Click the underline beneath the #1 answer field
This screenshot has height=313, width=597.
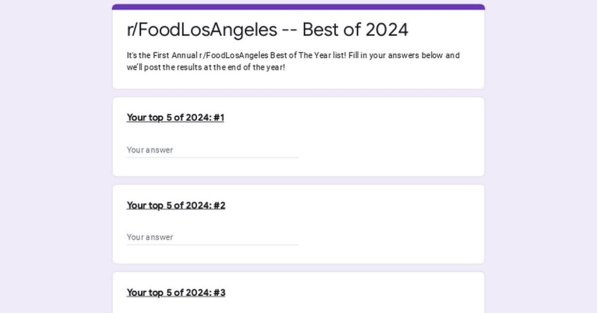(x=212, y=158)
